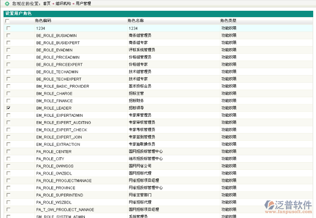The height and width of the screenshot is (218, 316).
Task: Check the box for PA_ROLE_CITY
Action: pyautogui.click(x=8, y=159)
